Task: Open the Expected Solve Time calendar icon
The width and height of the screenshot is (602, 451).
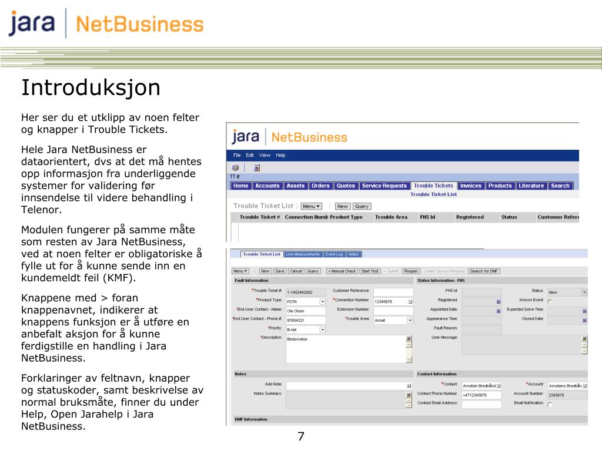Action: 584,311
